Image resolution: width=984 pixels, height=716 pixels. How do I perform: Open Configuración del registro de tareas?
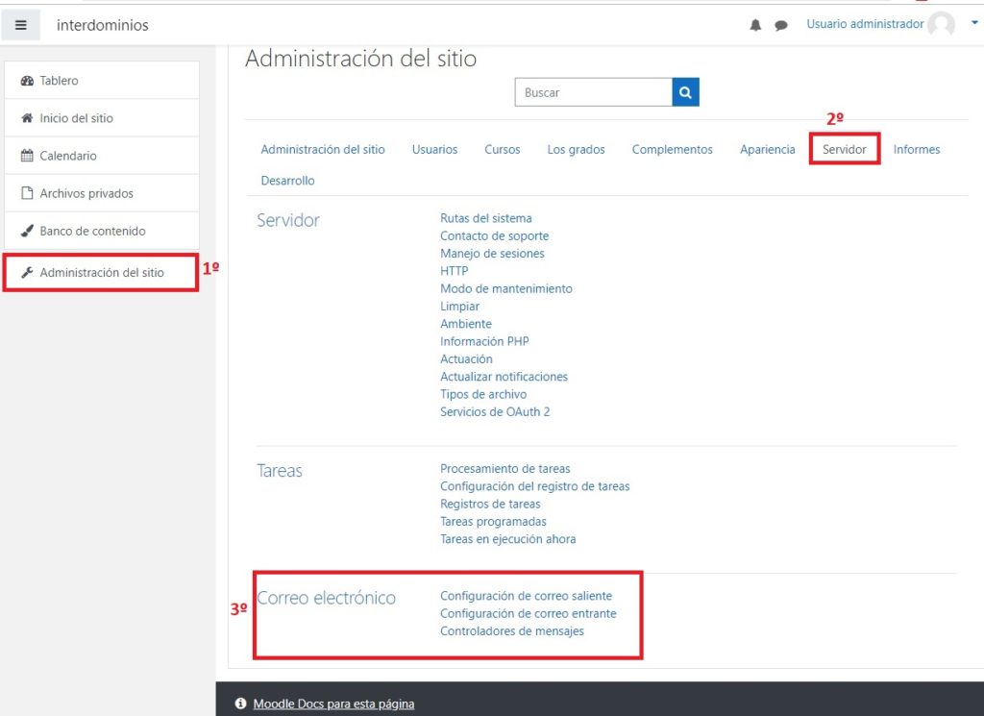(x=534, y=485)
